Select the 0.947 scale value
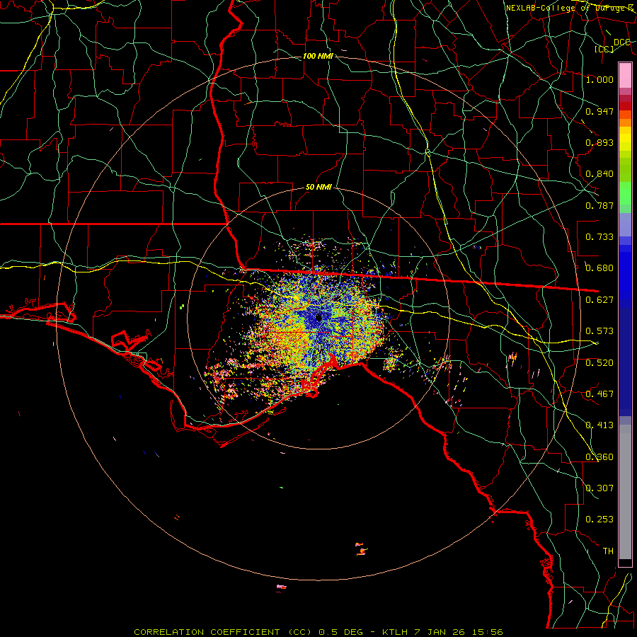Screen dimensions: 637x637 click(x=599, y=111)
